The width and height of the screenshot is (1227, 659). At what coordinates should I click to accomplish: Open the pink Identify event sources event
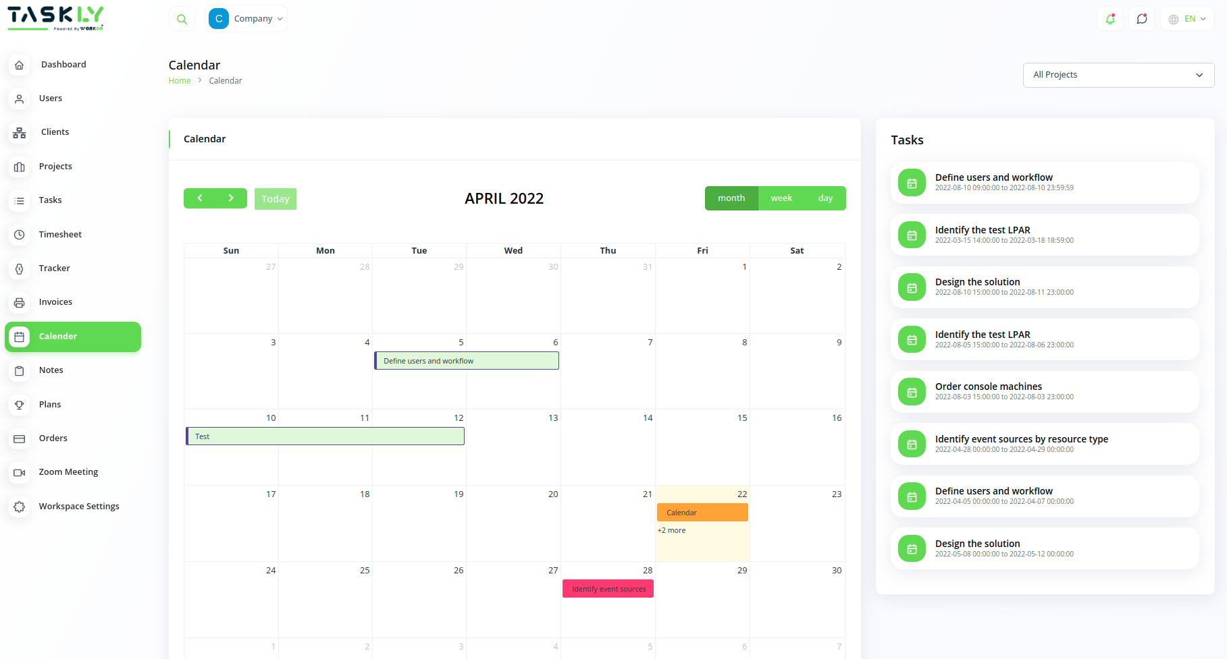[x=608, y=589]
